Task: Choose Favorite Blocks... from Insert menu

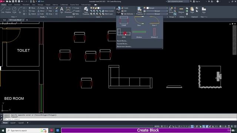Action: 122,44
